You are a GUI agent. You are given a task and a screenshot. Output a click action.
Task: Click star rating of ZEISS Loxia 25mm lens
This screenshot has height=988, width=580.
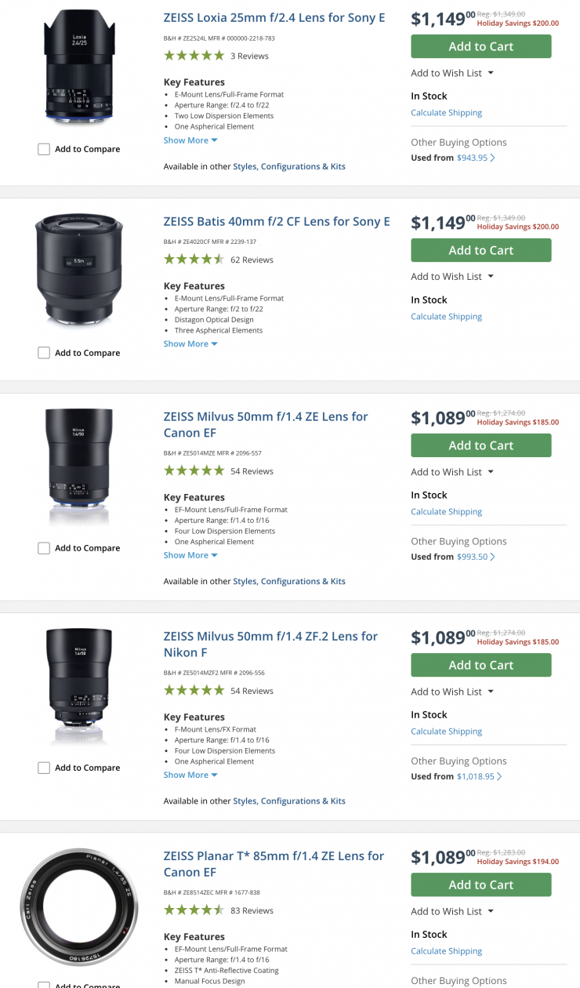[x=194, y=56]
